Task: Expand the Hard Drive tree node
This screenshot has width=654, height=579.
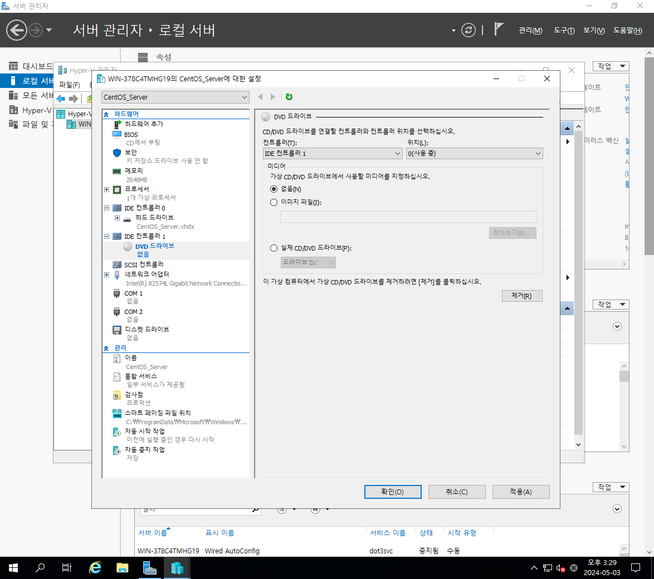Action: 117,218
